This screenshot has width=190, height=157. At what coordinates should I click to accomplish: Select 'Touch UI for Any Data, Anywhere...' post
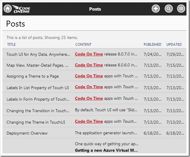38,54
